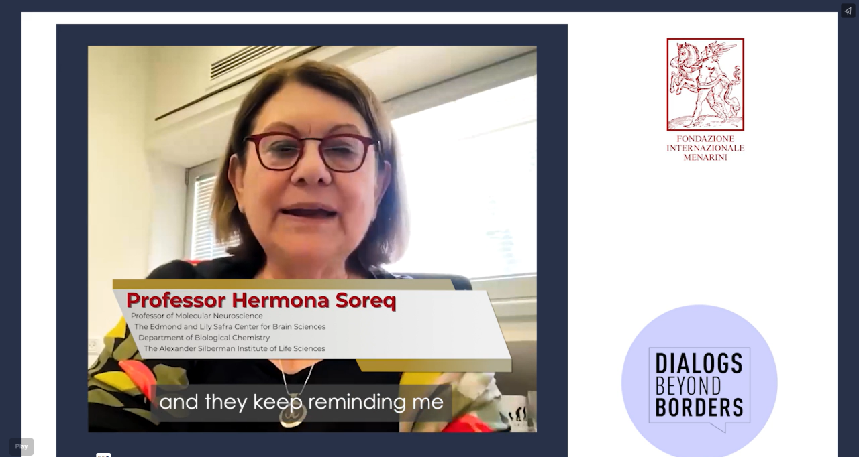This screenshot has height=457, width=859.
Task: Click the subtitle "and they keep reminding me"
Action: pos(301,402)
